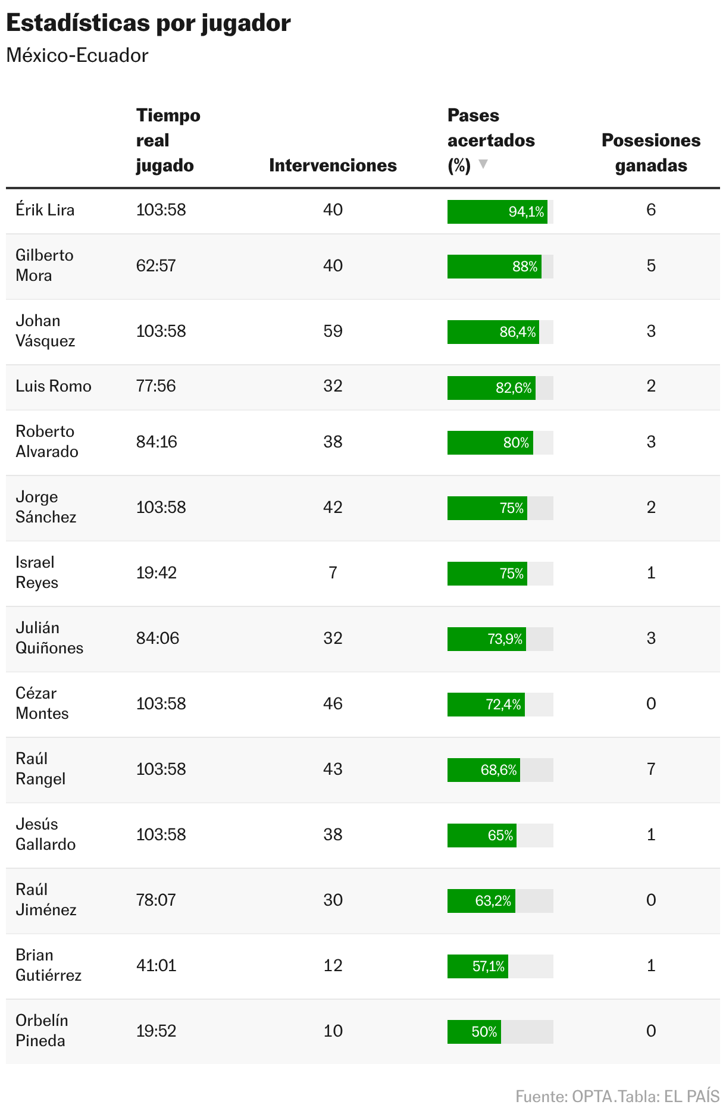Click Luis Romo's row name
The image size is (726, 1114).
point(54,386)
